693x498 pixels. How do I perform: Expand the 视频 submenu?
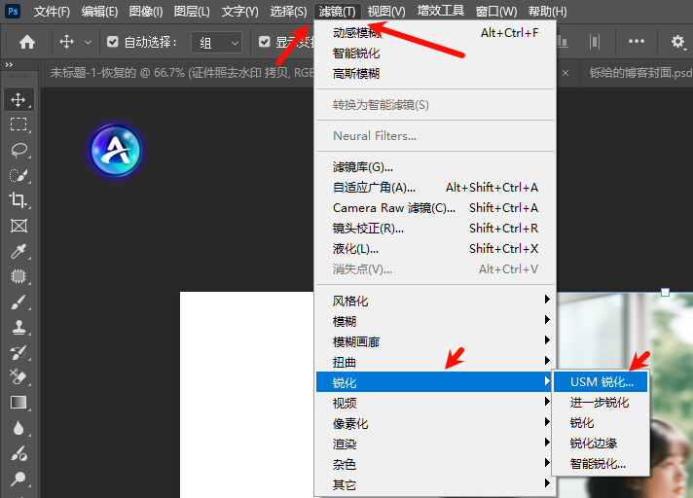coord(435,403)
